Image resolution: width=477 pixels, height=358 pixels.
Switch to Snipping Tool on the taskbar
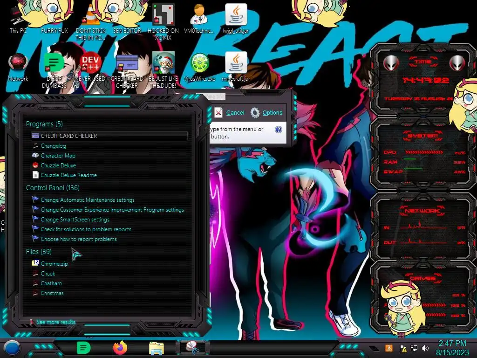click(x=192, y=348)
